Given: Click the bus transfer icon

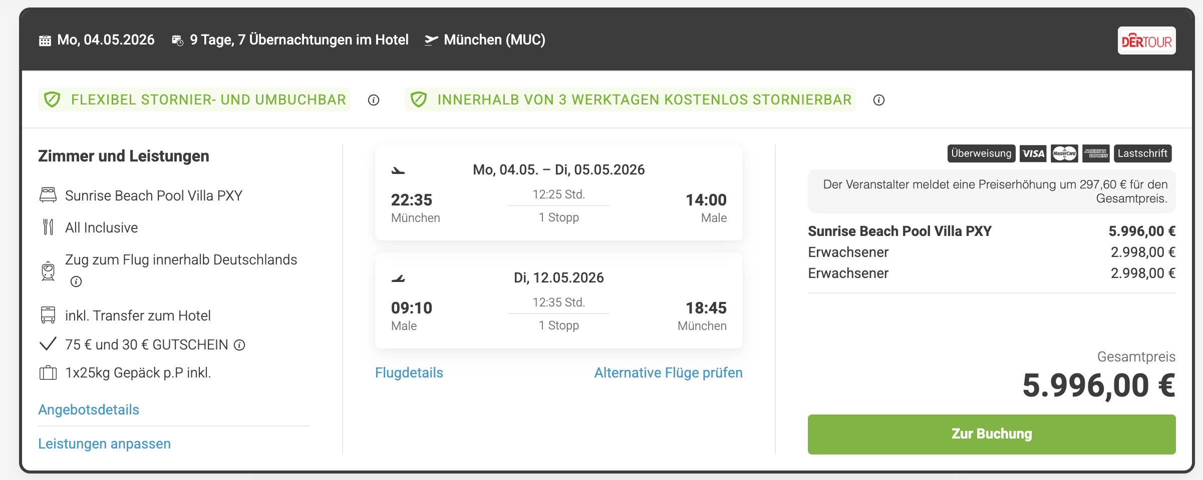Looking at the screenshot, I should pos(48,315).
